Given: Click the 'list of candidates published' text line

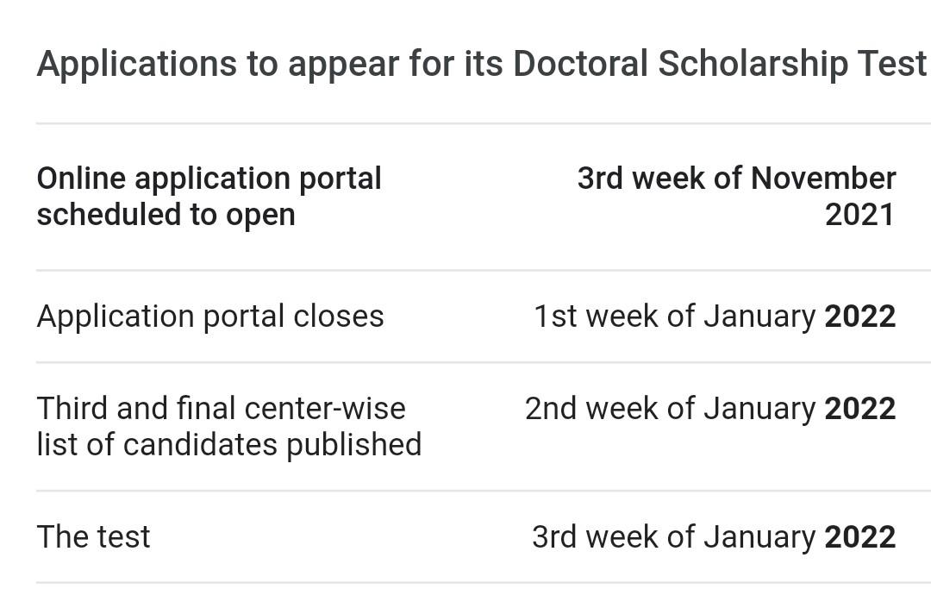Looking at the screenshot, I should pyautogui.click(x=228, y=445).
